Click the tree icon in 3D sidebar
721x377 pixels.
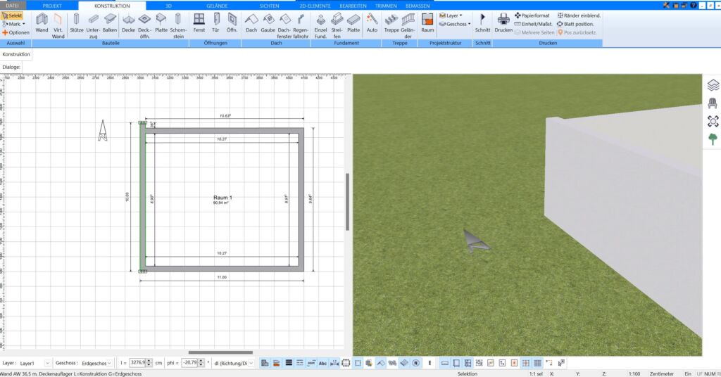click(713, 139)
